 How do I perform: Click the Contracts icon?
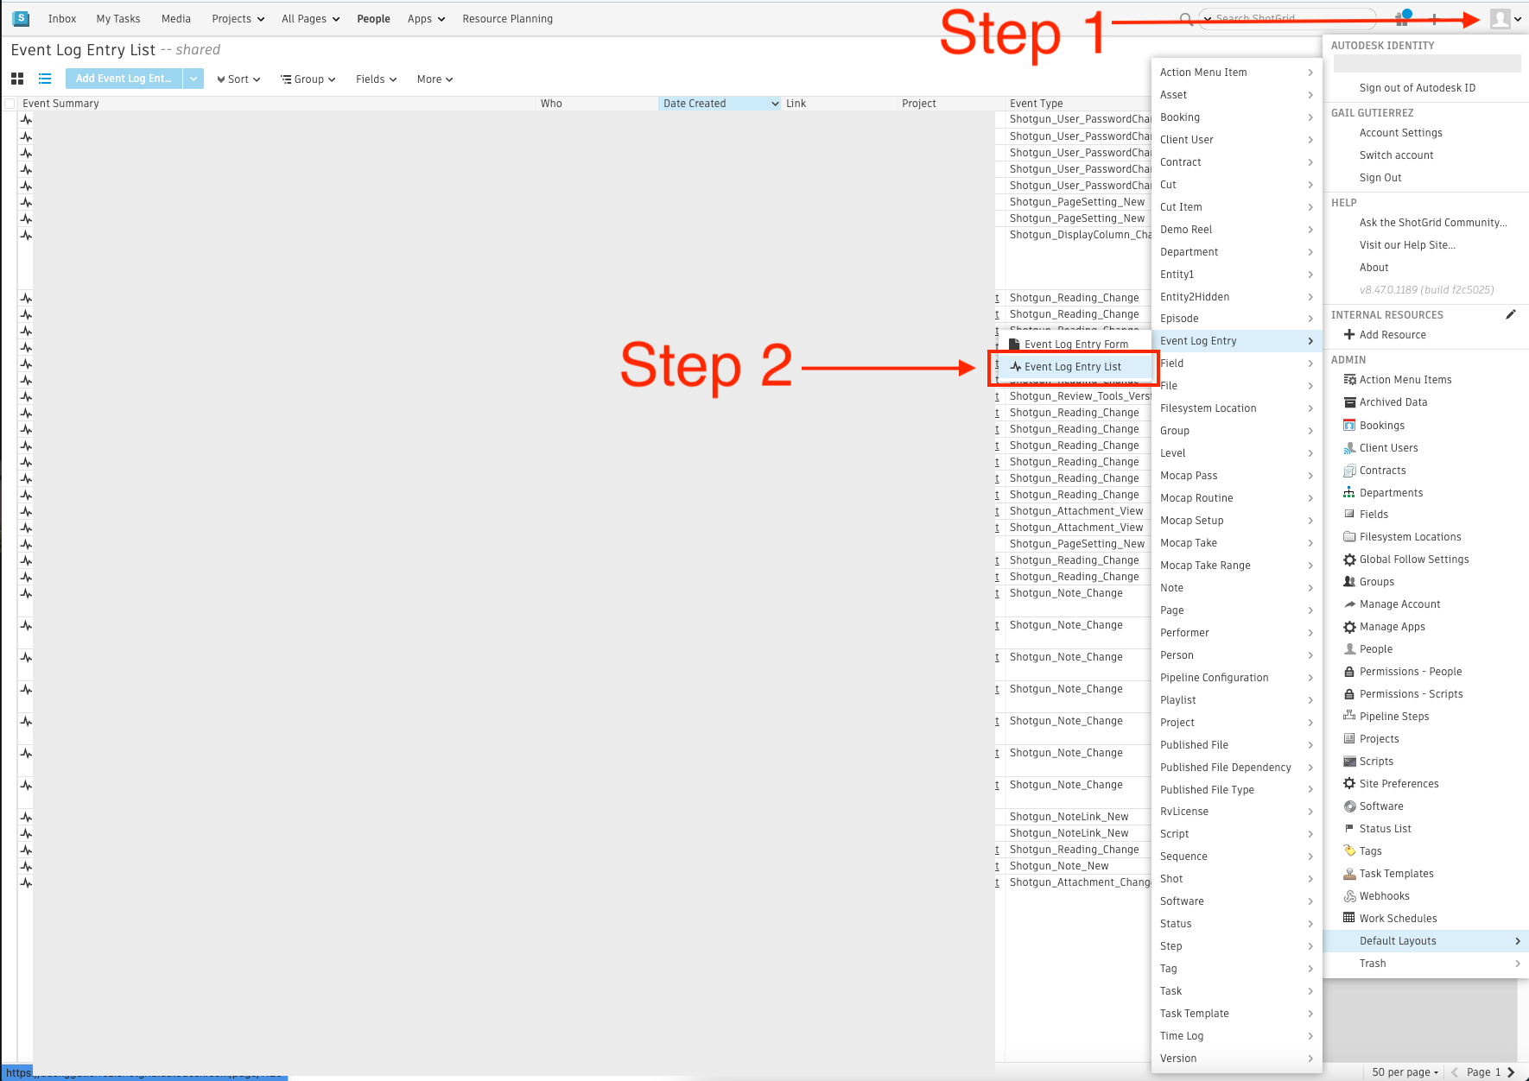point(1349,471)
